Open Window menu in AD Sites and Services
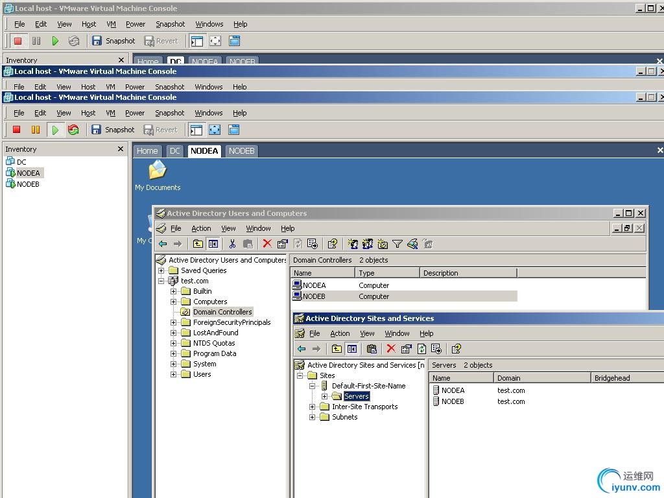Screen dimensions: 664x498 pos(397,333)
